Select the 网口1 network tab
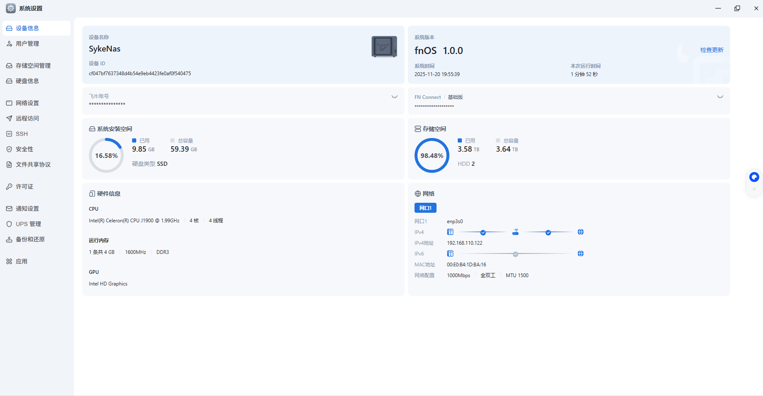763x396 pixels. (x=425, y=208)
